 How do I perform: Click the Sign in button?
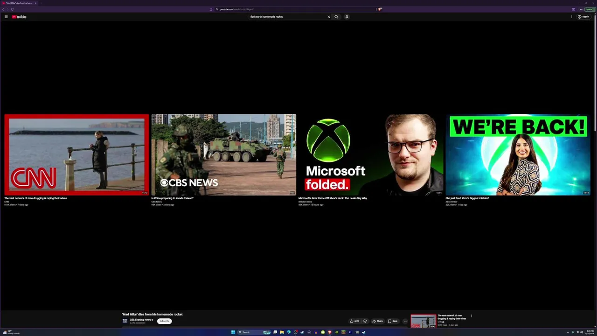pyautogui.click(x=583, y=17)
